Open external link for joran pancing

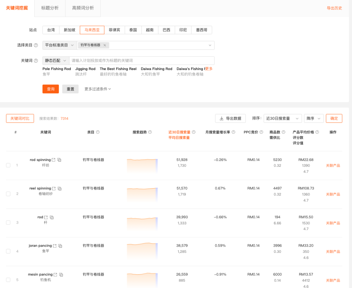click(54, 246)
